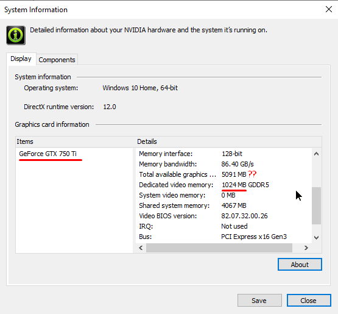Click the 0 MB system video memory value
The width and height of the screenshot is (338, 314).
(x=228, y=195)
